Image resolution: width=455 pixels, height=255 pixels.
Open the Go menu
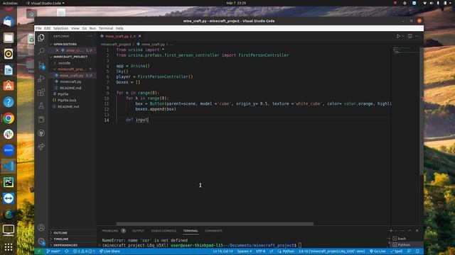pyautogui.click(x=84, y=28)
